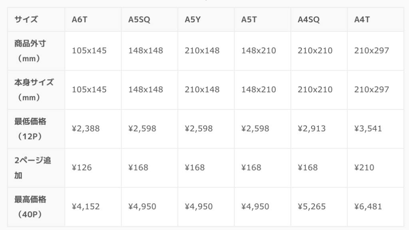
Task: Click the 商品外寸（mm）row label
Action: [x=36, y=51]
